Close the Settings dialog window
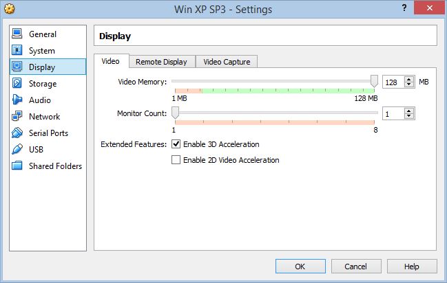 pyautogui.click(x=430, y=8)
